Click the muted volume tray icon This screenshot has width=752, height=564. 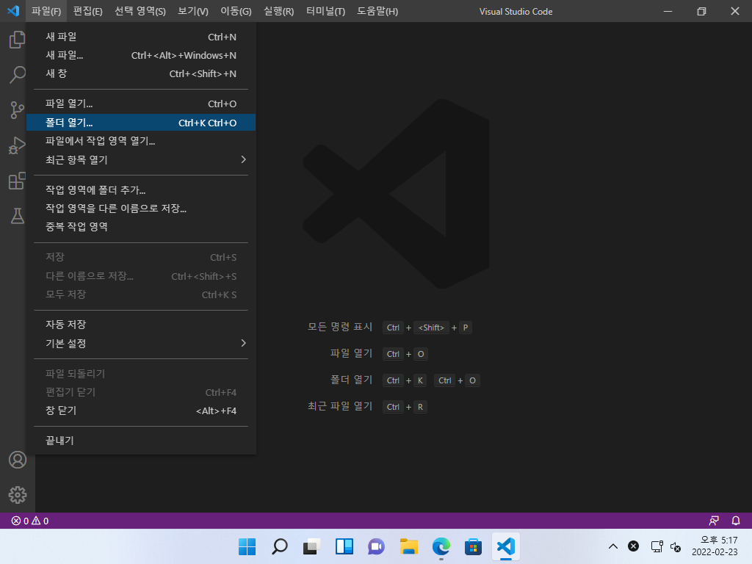[x=676, y=546]
